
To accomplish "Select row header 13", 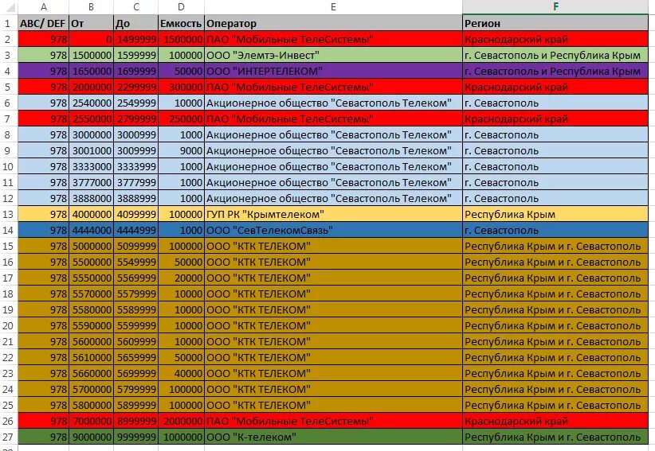I will [8, 214].
